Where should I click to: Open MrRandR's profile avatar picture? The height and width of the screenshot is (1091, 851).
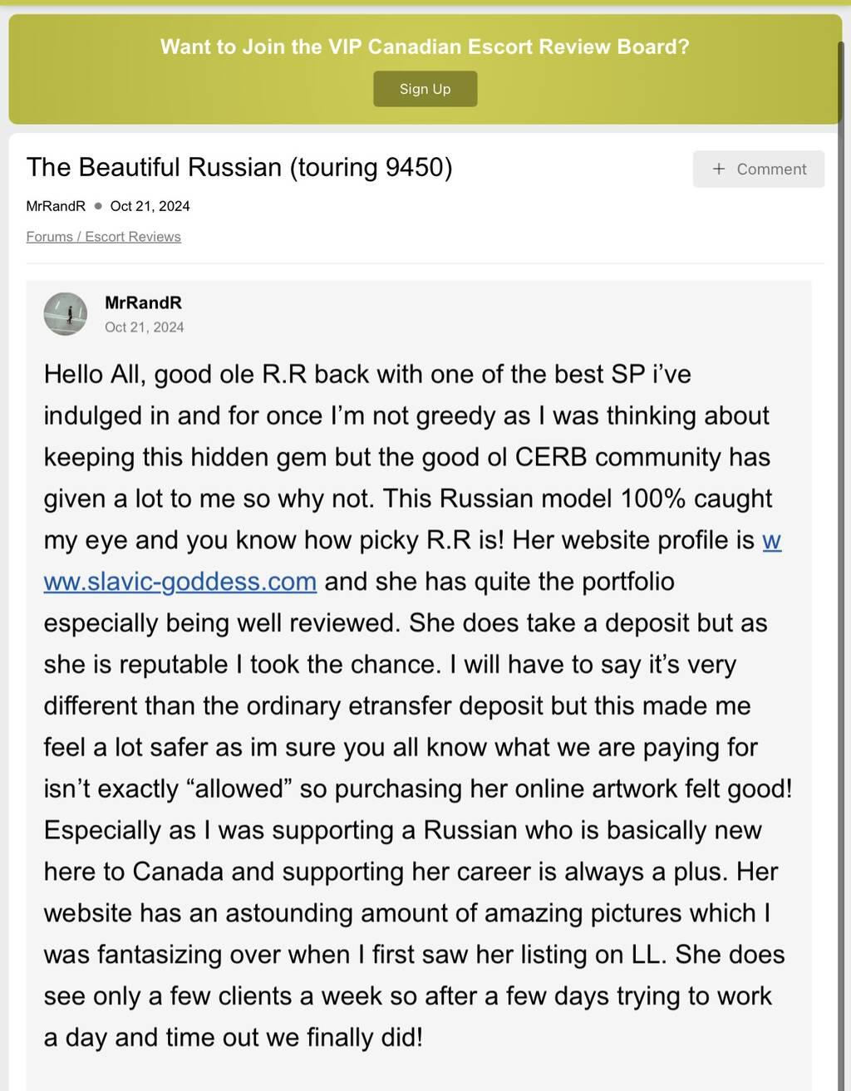(66, 314)
